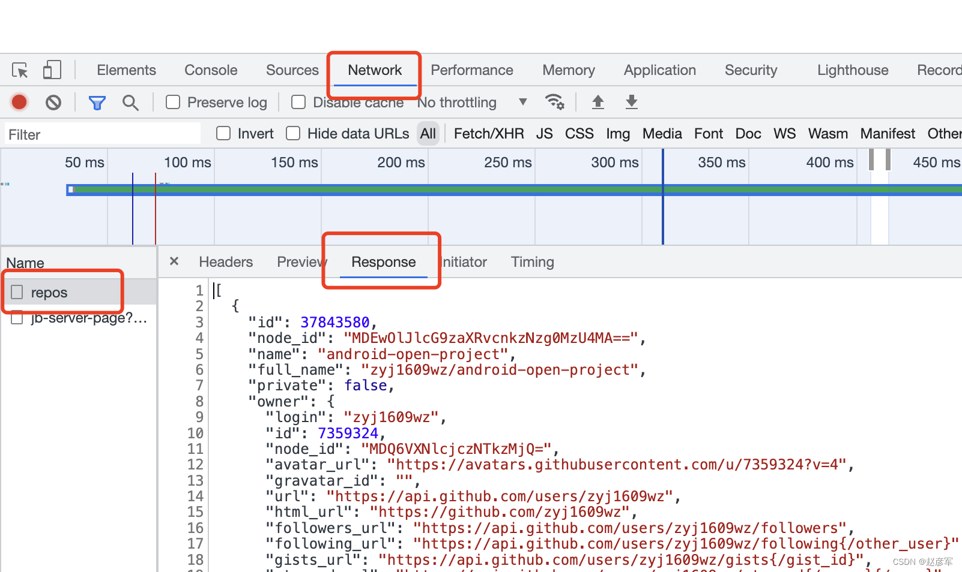
Task: Enable the Disable cache checkbox
Action: [298, 102]
